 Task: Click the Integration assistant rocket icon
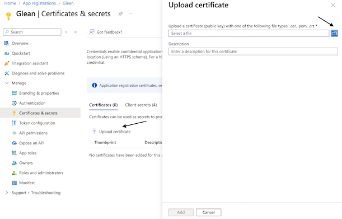7,63
